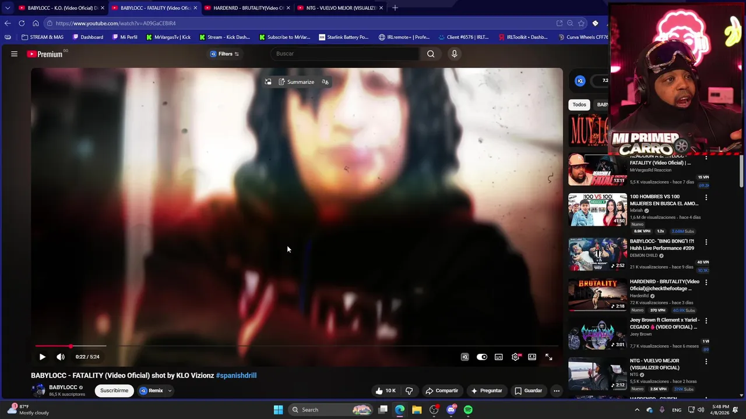Click the Suscribirme subscribe button

coord(114,390)
